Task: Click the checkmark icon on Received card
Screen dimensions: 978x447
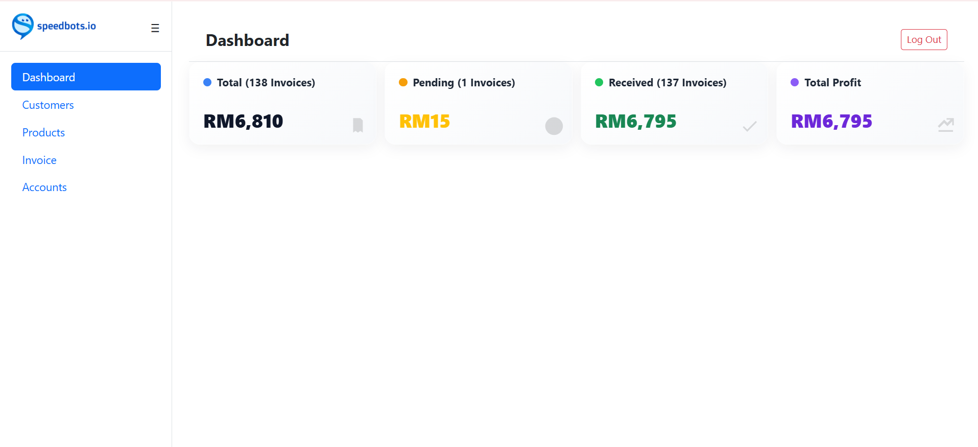Action: click(x=749, y=126)
